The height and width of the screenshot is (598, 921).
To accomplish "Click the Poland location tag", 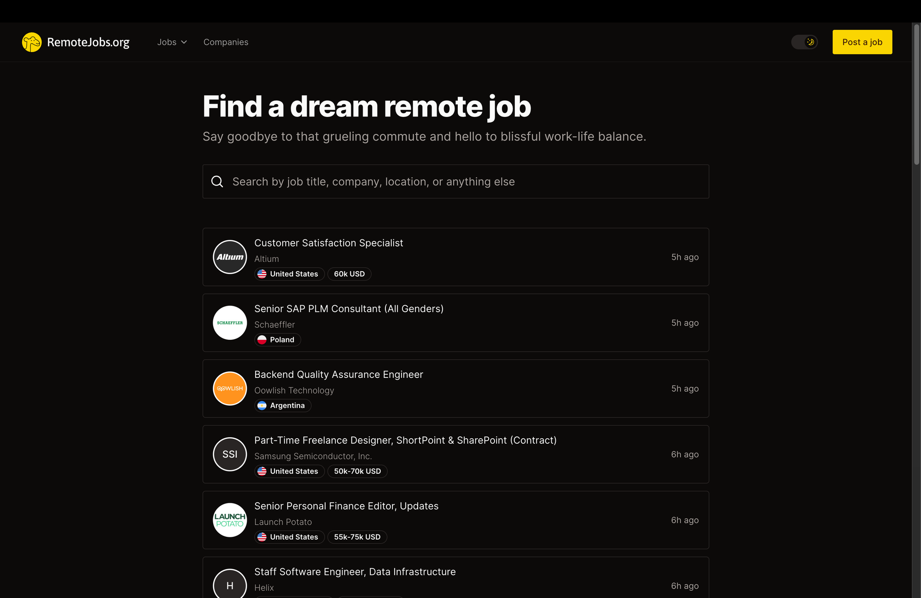I will (278, 340).
